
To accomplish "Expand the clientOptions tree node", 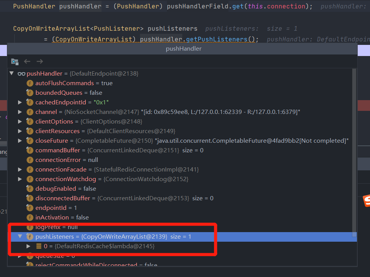I will pyautogui.click(x=20, y=121).
